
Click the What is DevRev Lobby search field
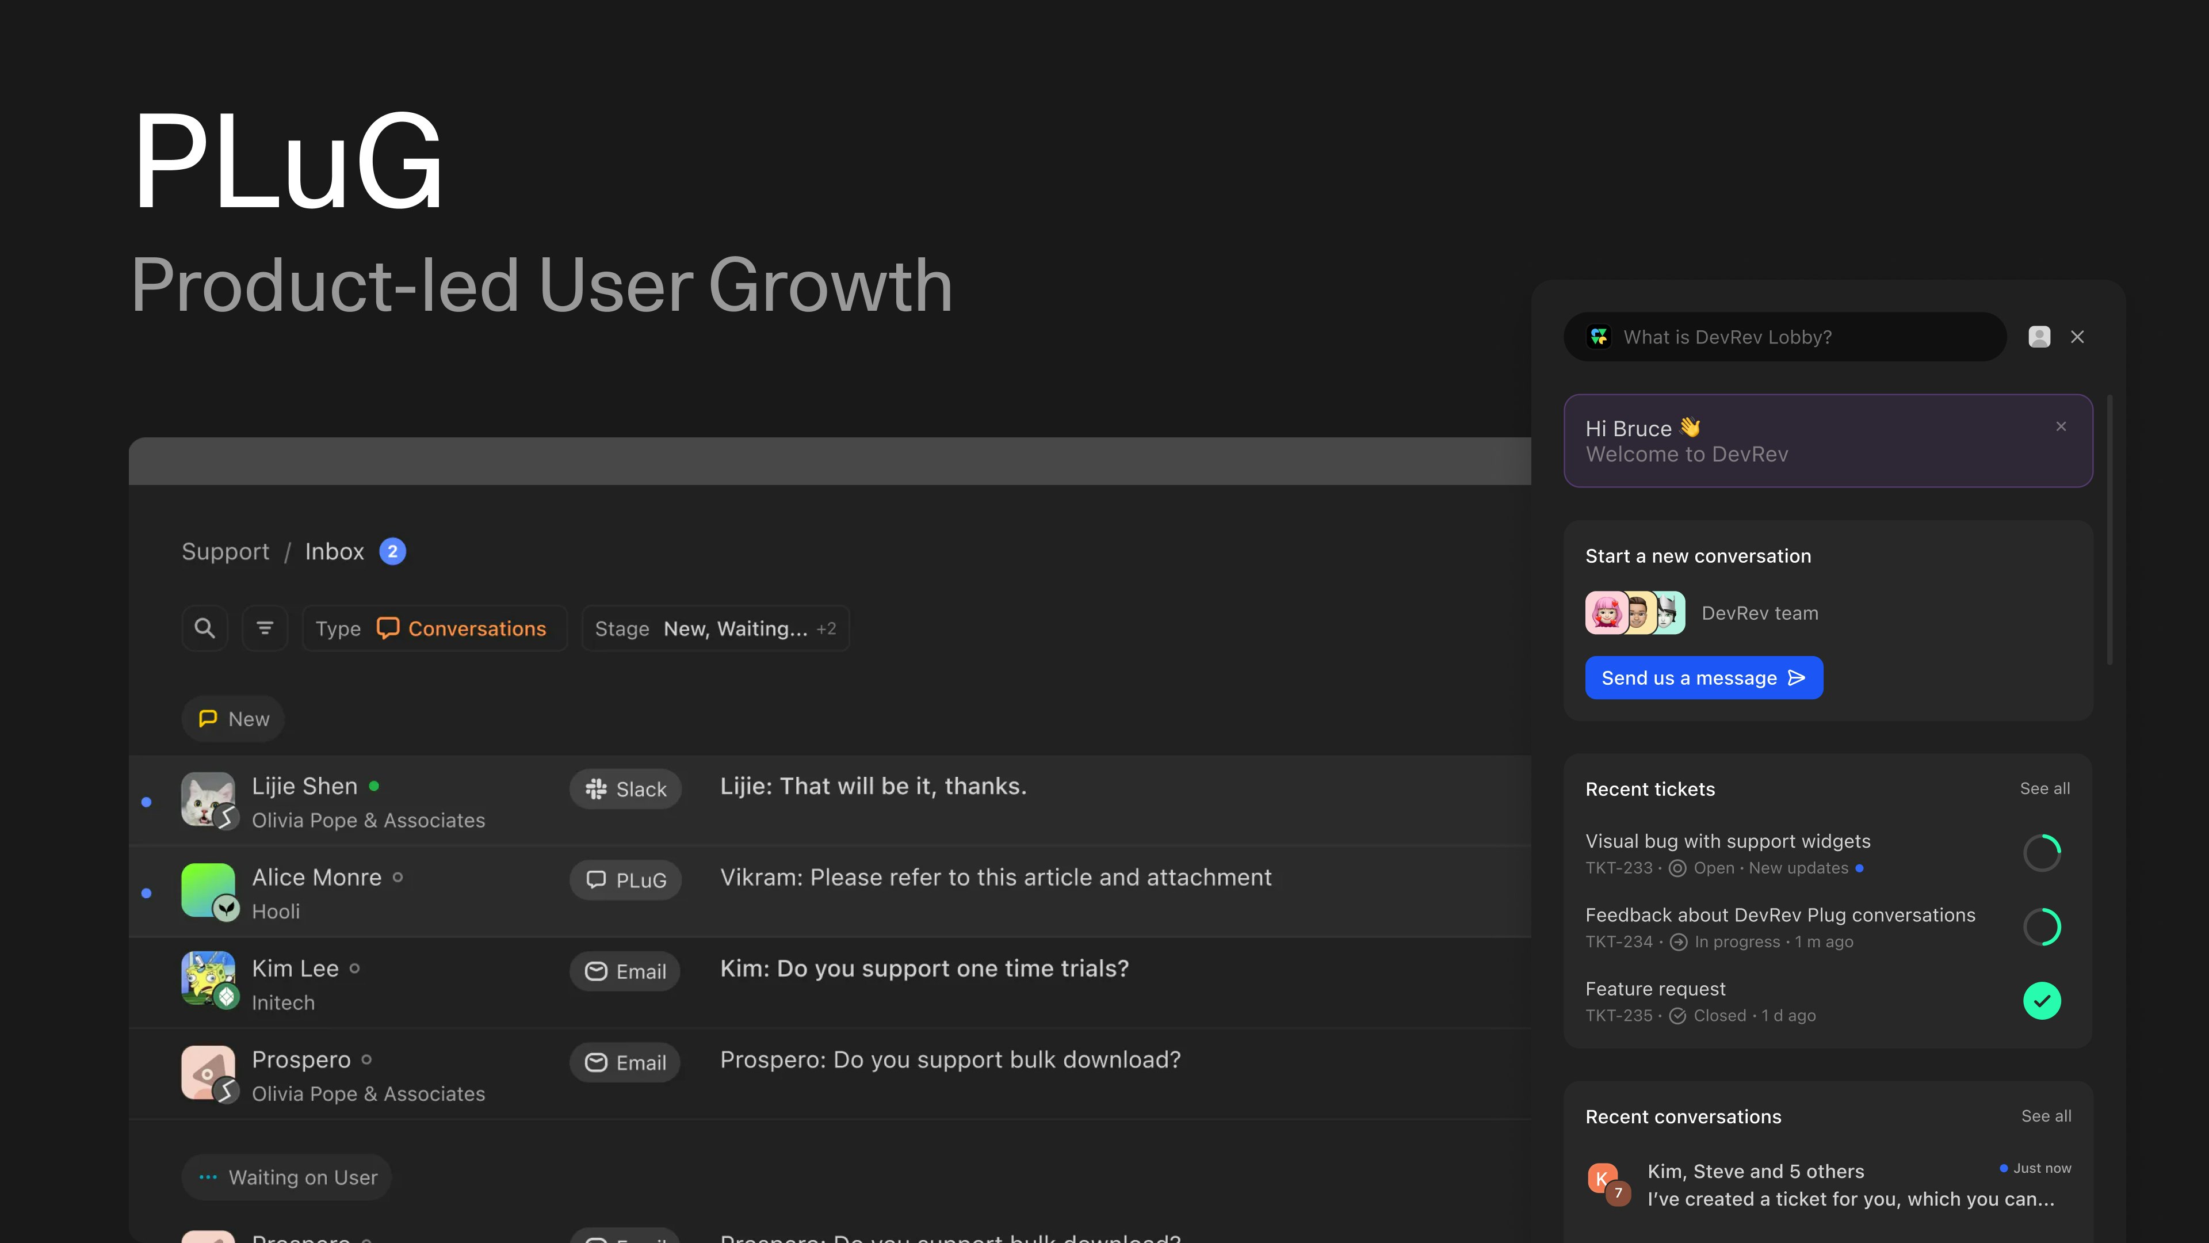1784,337
